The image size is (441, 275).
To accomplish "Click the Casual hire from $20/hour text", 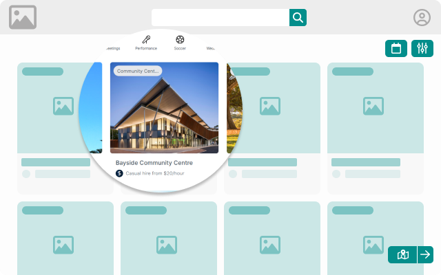I will pyautogui.click(x=155, y=173).
